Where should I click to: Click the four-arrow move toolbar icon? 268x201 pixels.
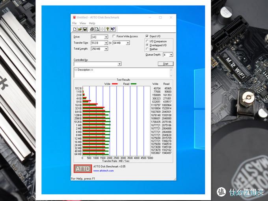click(102, 29)
